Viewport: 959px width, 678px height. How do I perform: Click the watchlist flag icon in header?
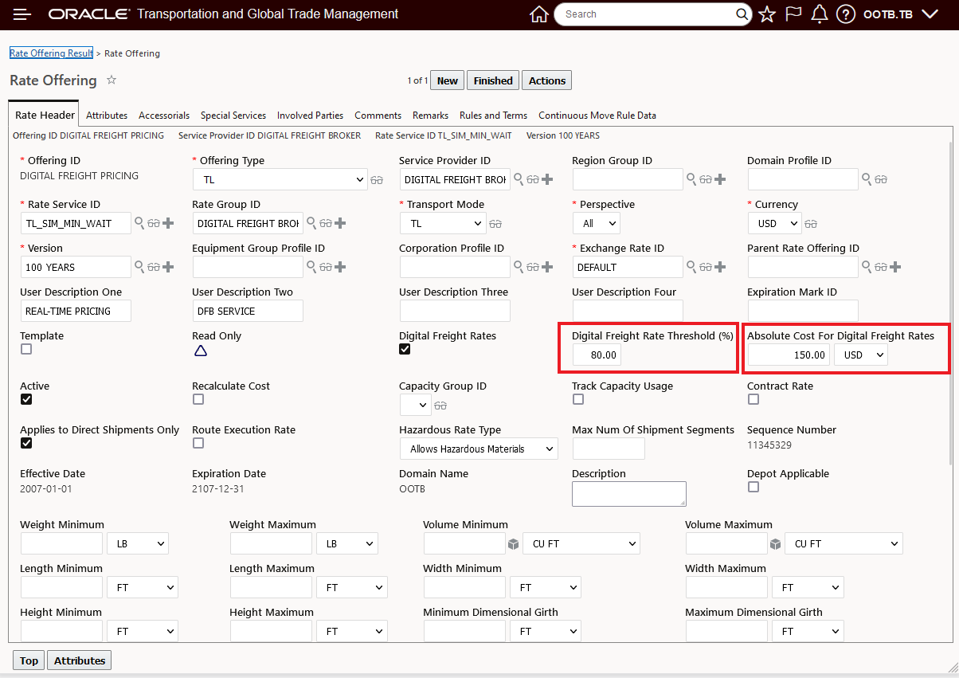(793, 14)
